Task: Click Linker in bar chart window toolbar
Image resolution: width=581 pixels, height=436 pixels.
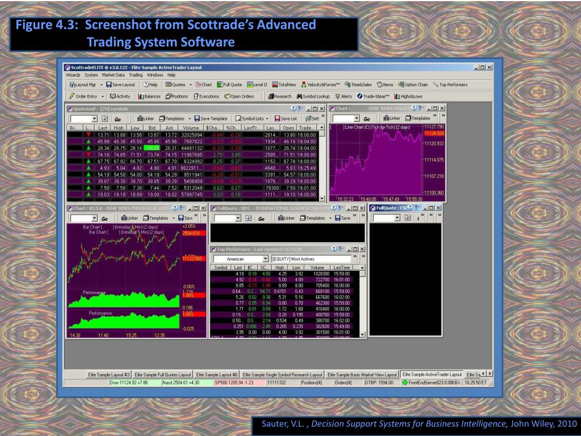Action: pyautogui.click(x=129, y=219)
